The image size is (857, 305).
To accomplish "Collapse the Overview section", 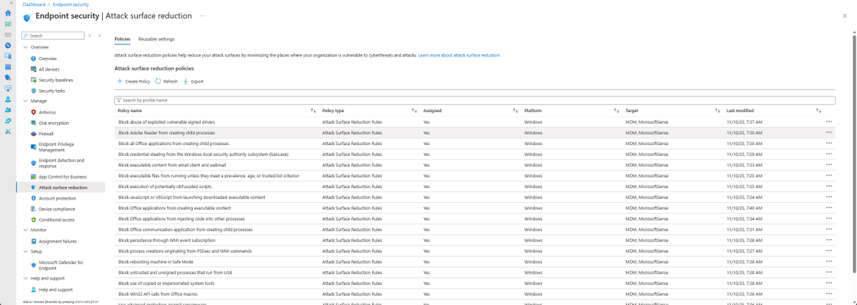I will [x=25, y=47].
